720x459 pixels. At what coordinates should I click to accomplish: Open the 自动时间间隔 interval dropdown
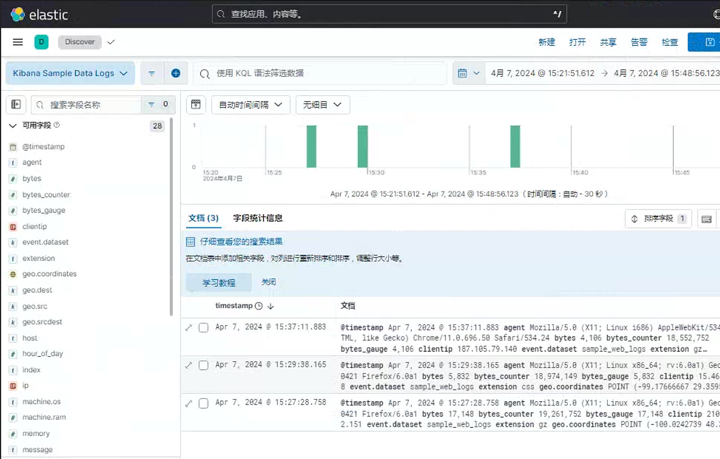click(250, 105)
